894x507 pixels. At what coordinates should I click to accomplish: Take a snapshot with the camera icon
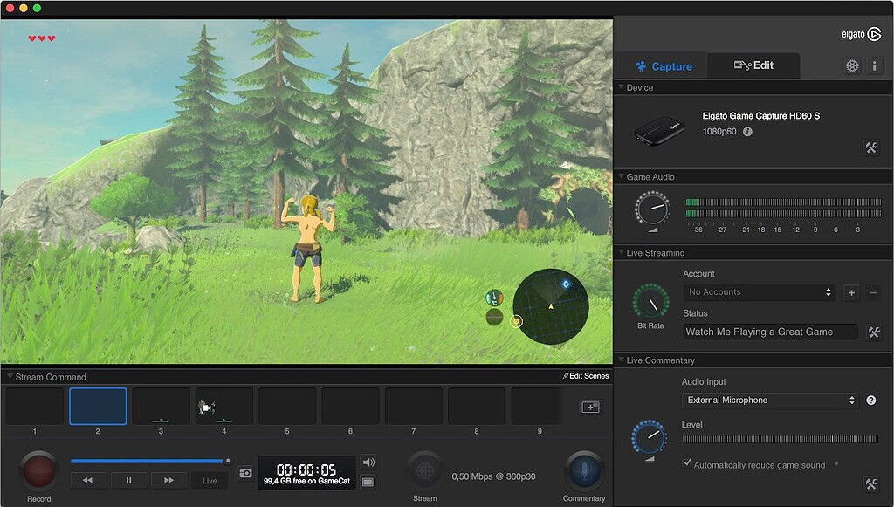tap(245, 473)
